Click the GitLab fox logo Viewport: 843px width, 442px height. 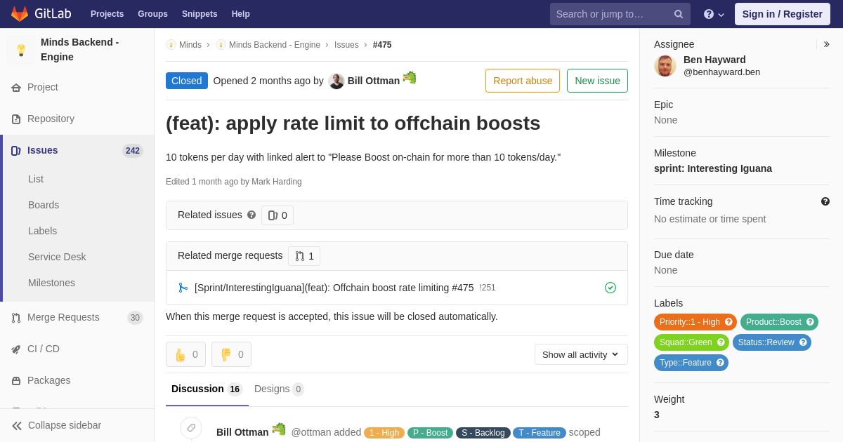click(20, 14)
